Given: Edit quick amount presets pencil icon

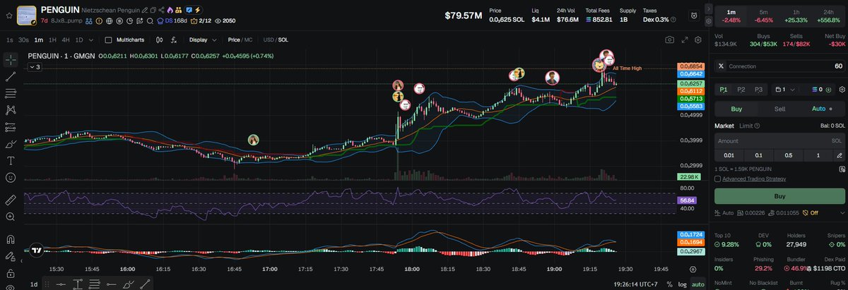Looking at the screenshot, I should click(839, 155).
